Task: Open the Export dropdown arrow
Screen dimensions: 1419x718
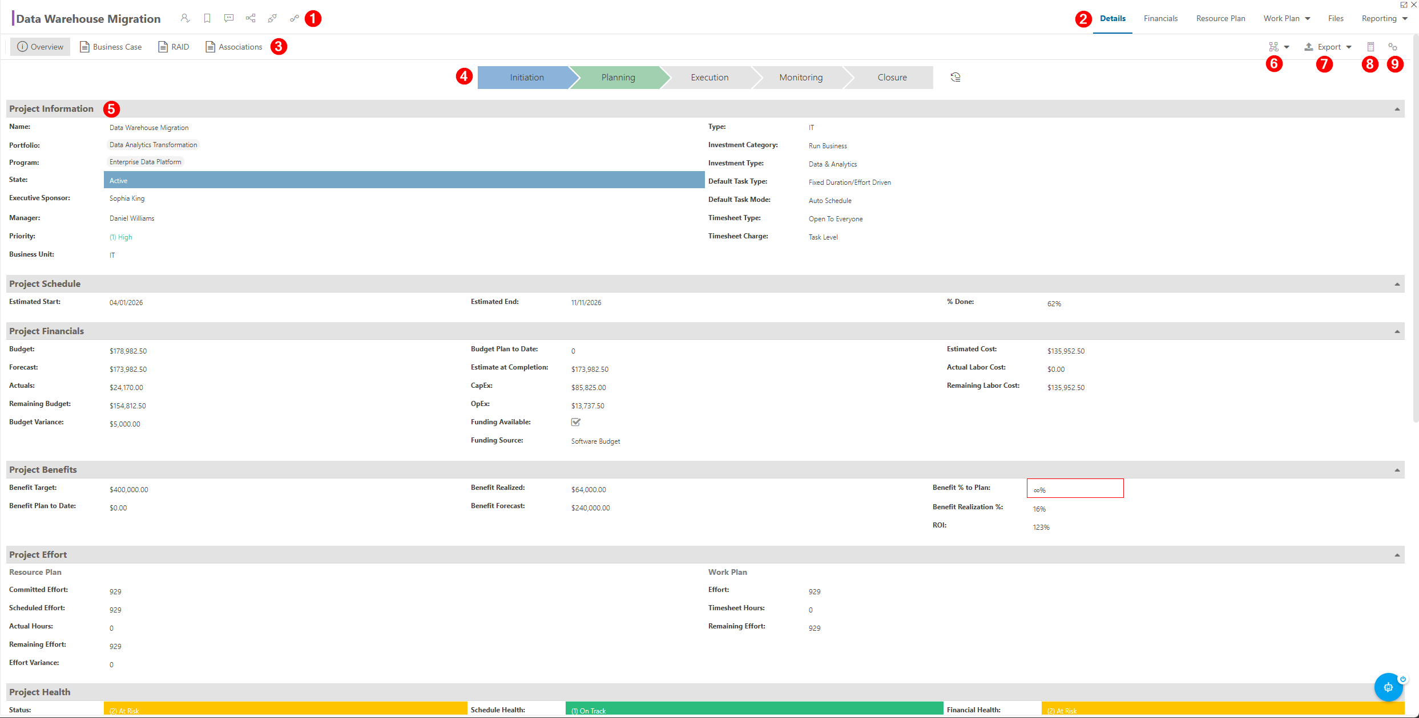Action: pyautogui.click(x=1349, y=47)
